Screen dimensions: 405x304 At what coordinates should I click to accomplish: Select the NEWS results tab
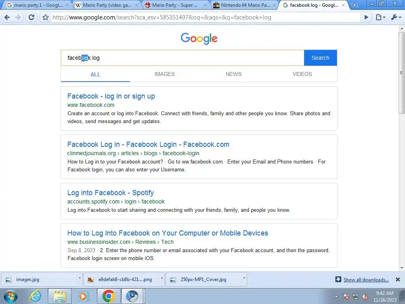pyautogui.click(x=233, y=74)
